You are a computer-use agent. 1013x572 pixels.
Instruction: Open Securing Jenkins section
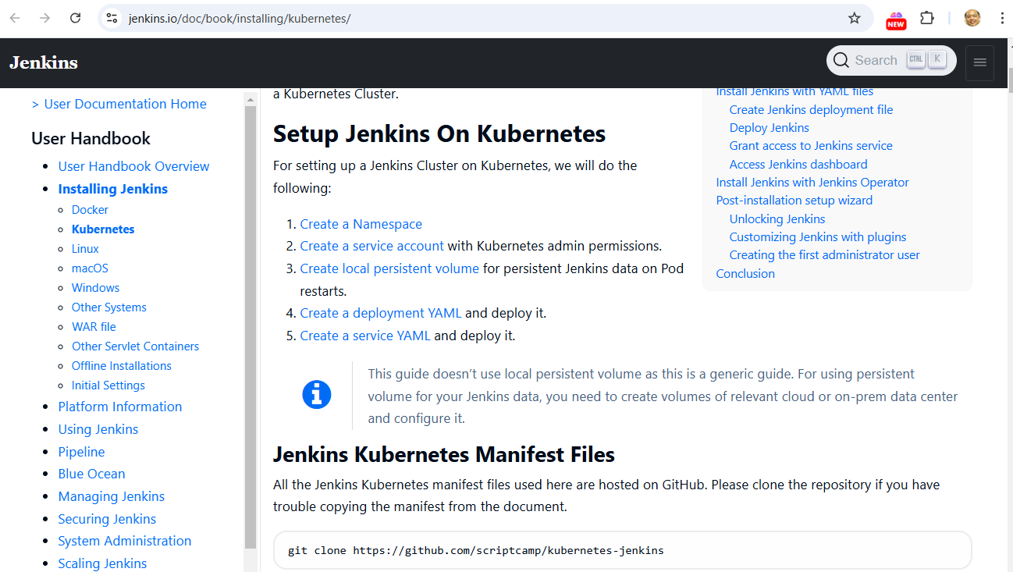point(107,519)
